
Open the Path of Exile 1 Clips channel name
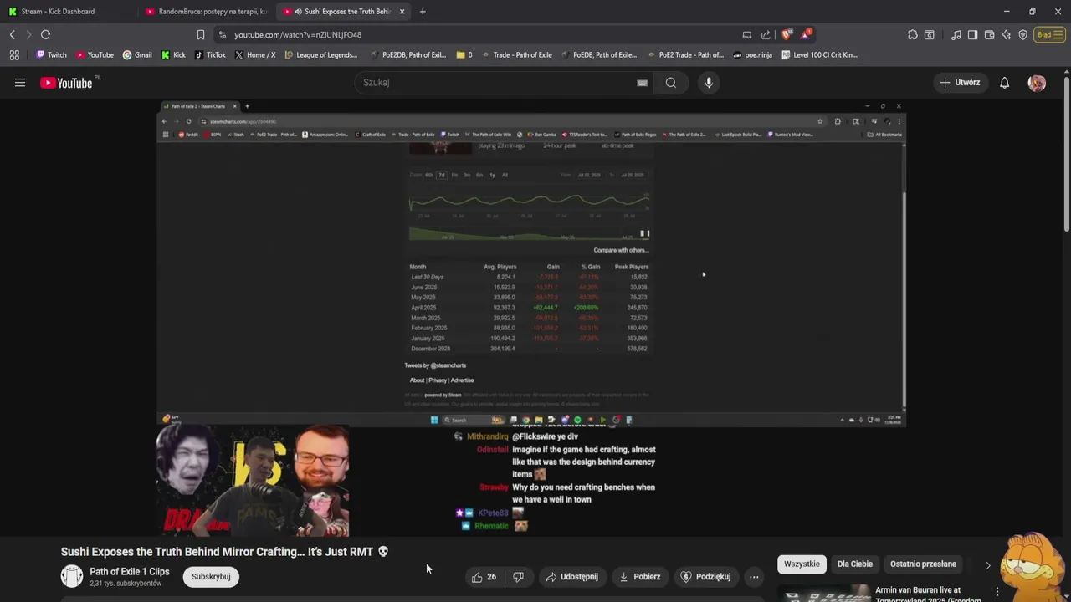click(x=130, y=572)
